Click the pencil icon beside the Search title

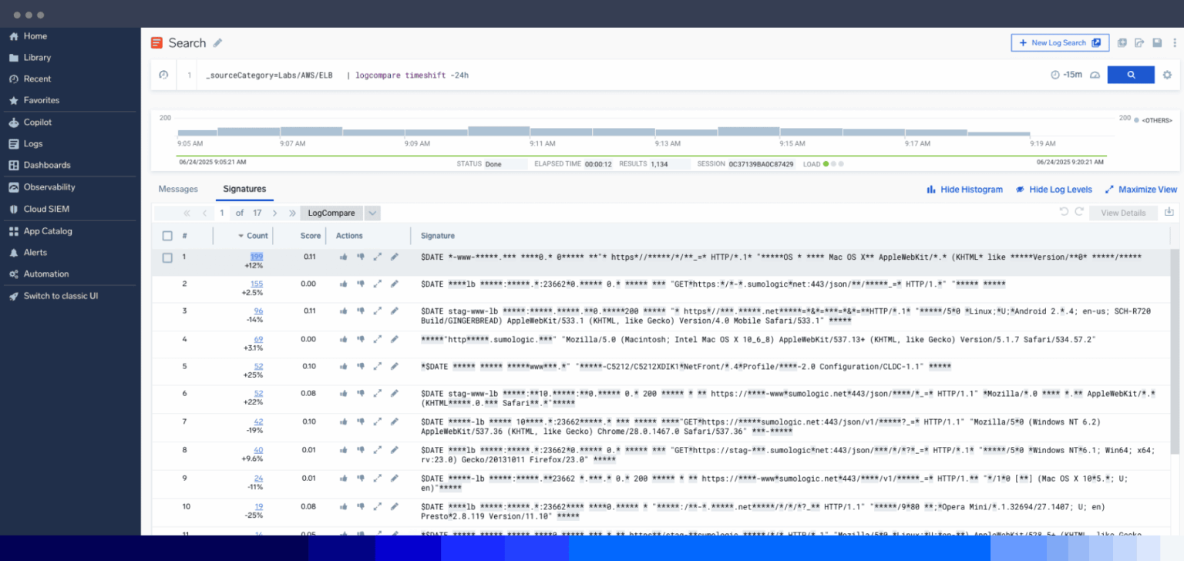click(218, 43)
